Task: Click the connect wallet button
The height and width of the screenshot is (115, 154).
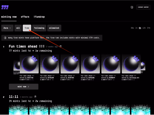Action: (x=143, y=7)
